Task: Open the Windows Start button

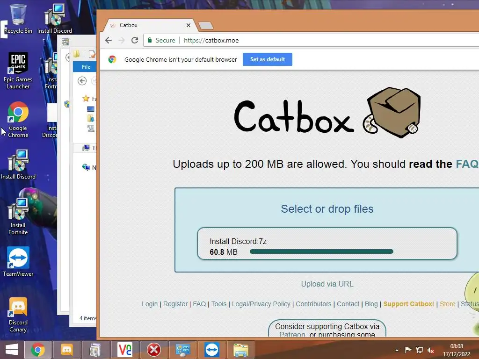Action: [x=12, y=350]
